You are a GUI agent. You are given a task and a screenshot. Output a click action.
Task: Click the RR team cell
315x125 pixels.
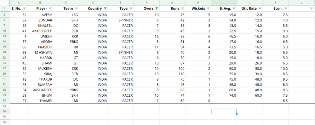coord(66,47)
